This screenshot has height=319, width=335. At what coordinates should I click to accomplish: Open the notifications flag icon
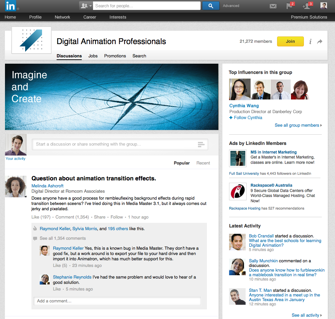290,6
